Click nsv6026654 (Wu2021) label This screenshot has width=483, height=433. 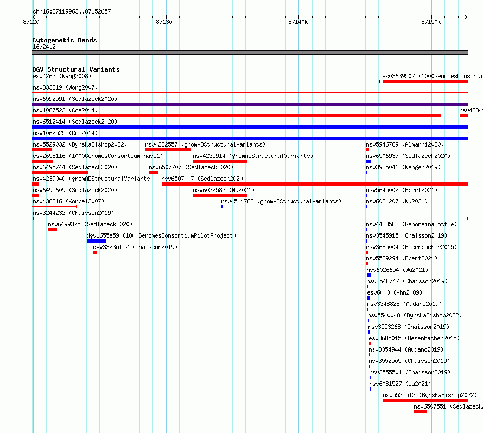pyautogui.click(x=397, y=270)
